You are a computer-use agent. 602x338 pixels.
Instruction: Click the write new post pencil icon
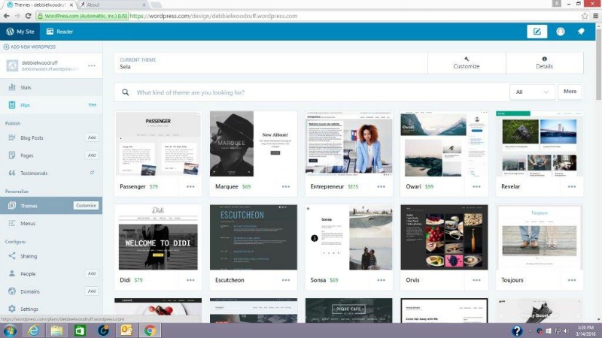(x=537, y=32)
